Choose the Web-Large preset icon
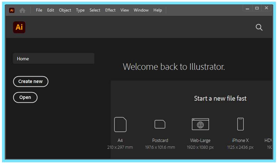Screen dimensions: 278x164 200,124
